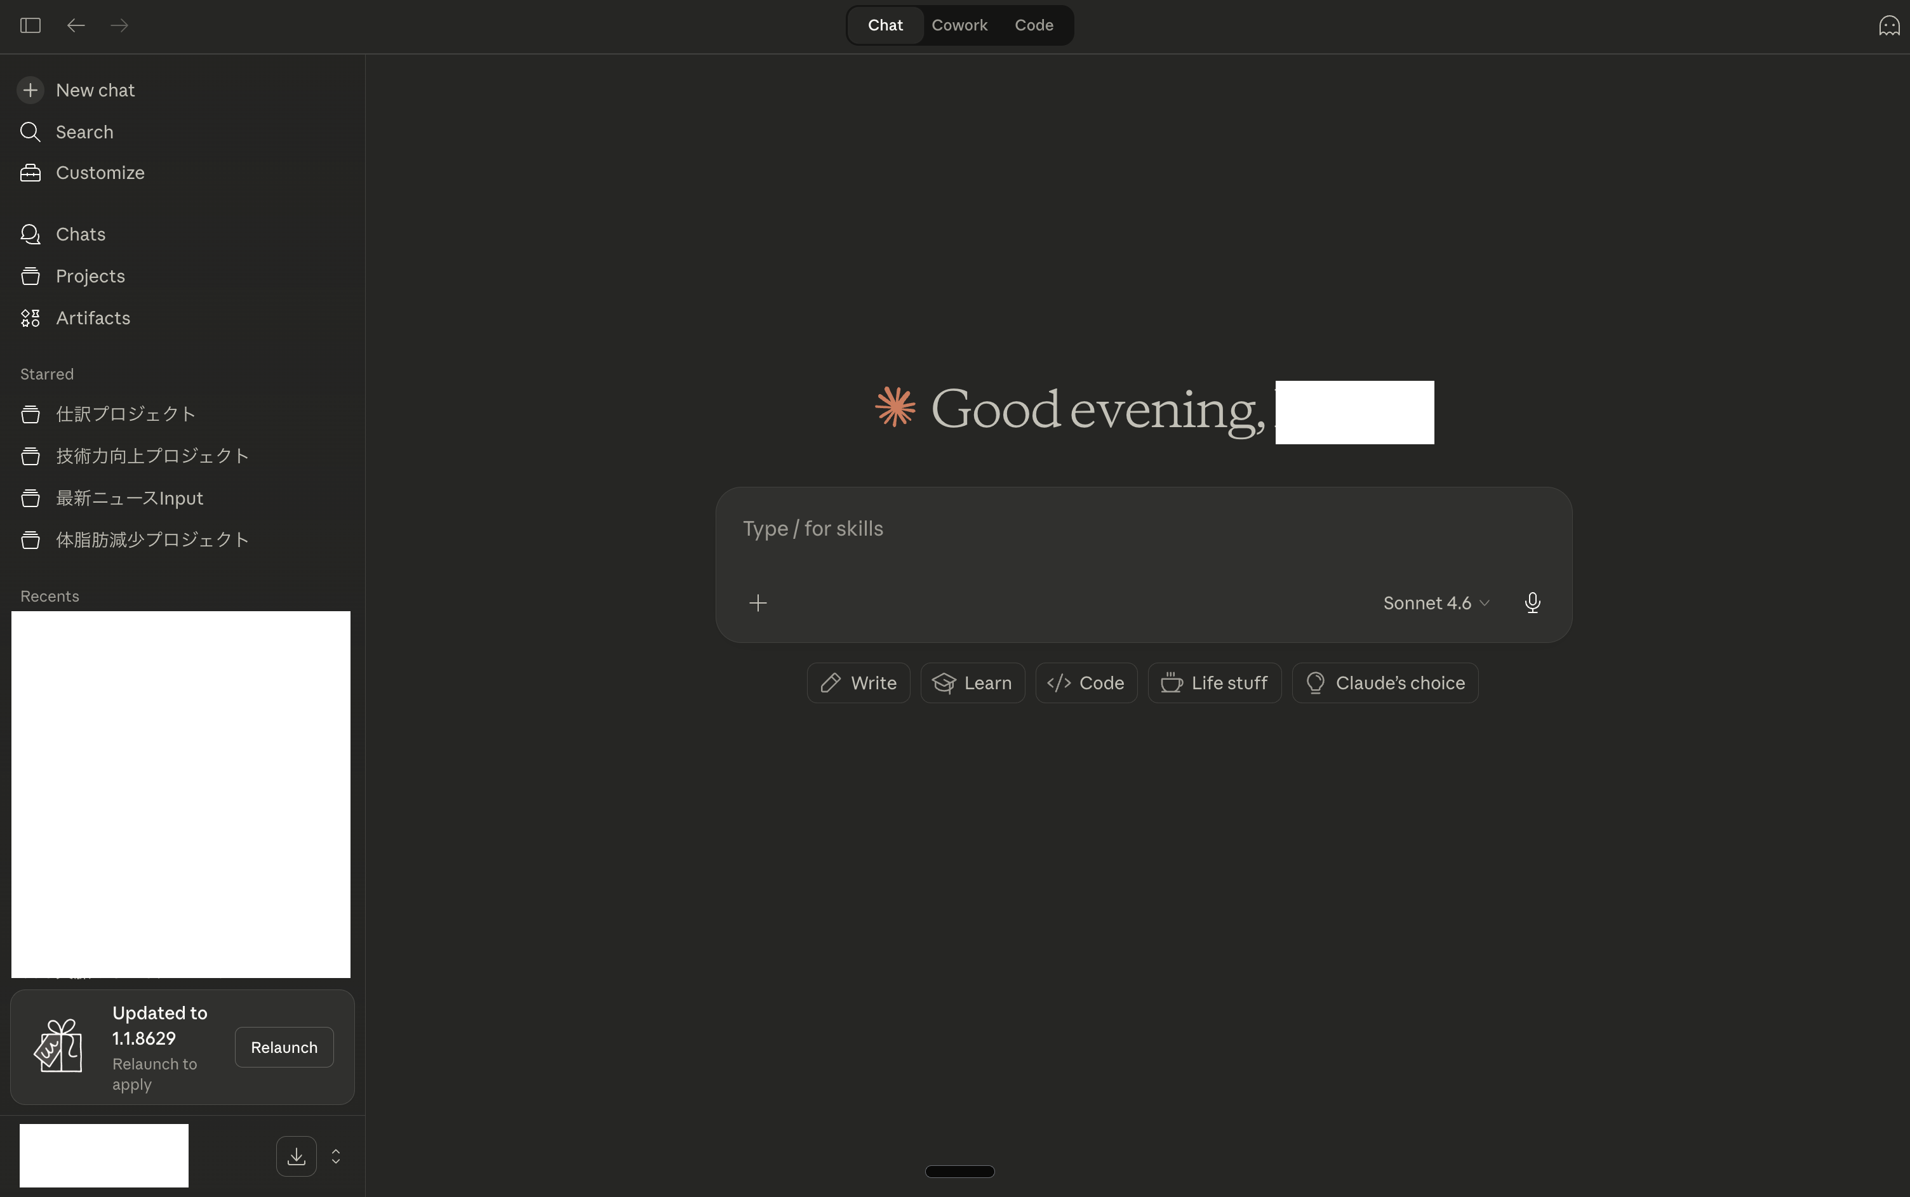Open Search from the sidebar
Screen dimensions: 1910x1197
[84, 132]
